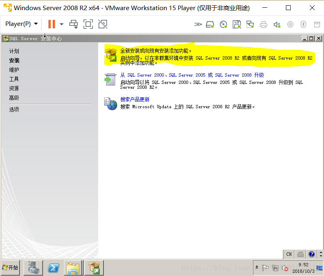
Task: Select 安装 in the left sidebar
Action: (14, 60)
